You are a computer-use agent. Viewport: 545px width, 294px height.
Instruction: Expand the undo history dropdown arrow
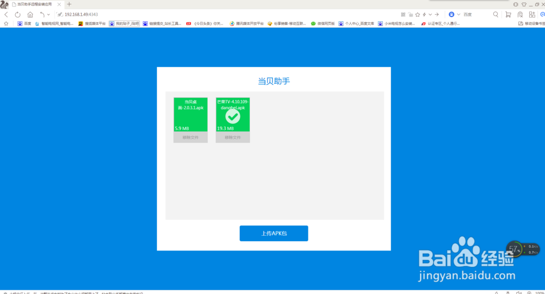[x=49, y=15]
